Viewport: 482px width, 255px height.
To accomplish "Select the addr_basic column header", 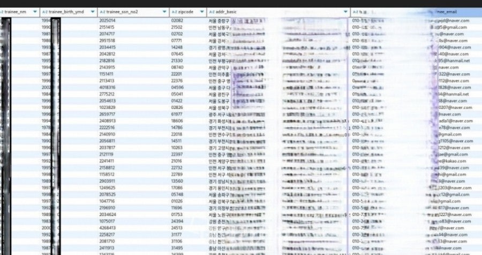I will coord(278,12).
